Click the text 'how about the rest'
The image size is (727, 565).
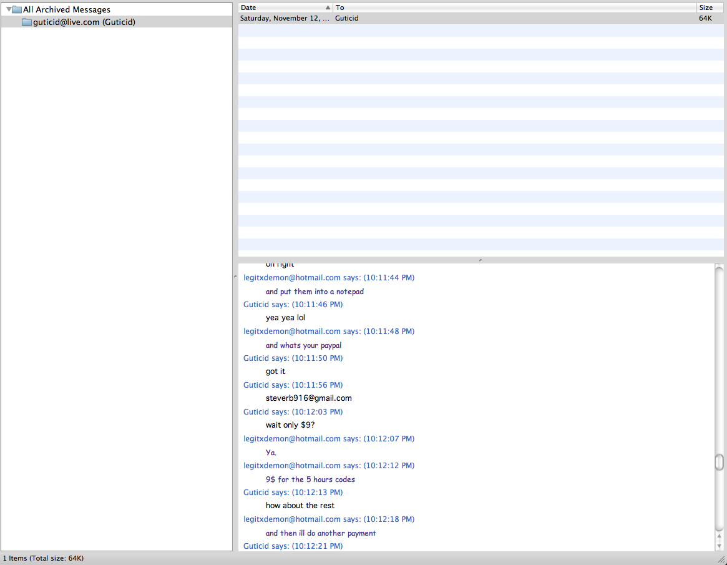tap(300, 506)
